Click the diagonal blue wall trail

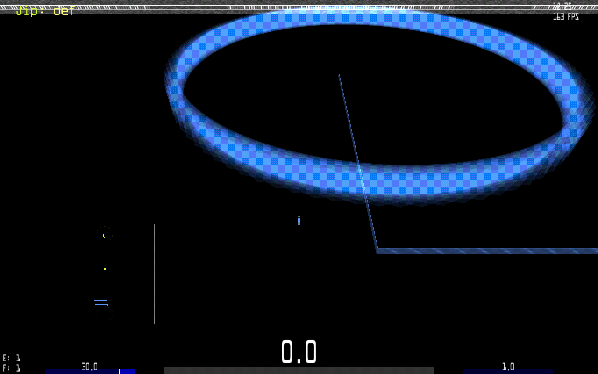tap(357, 159)
